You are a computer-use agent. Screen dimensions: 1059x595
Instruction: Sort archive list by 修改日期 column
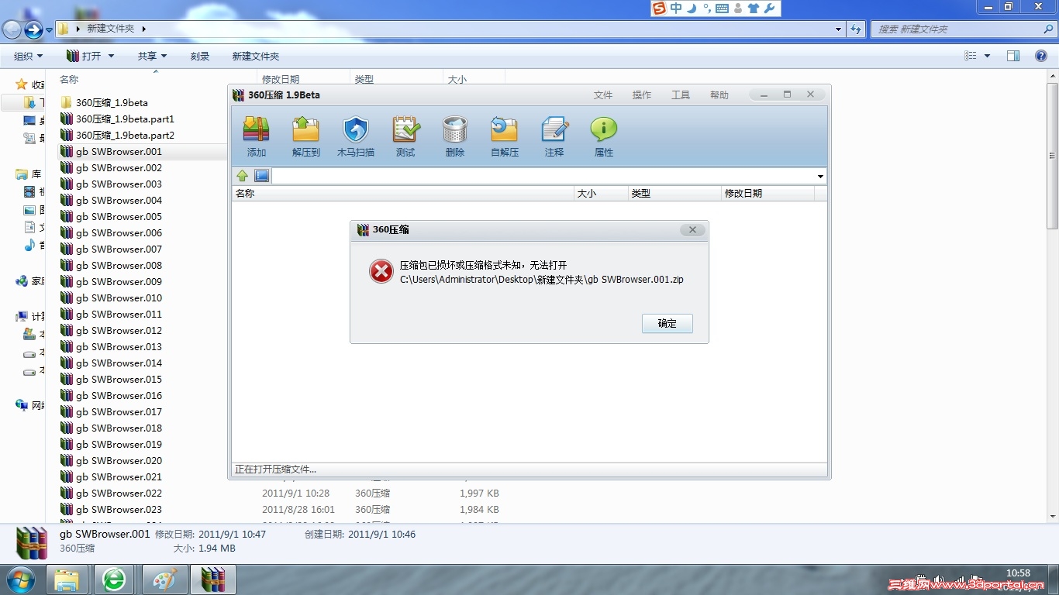(x=768, y=194)
